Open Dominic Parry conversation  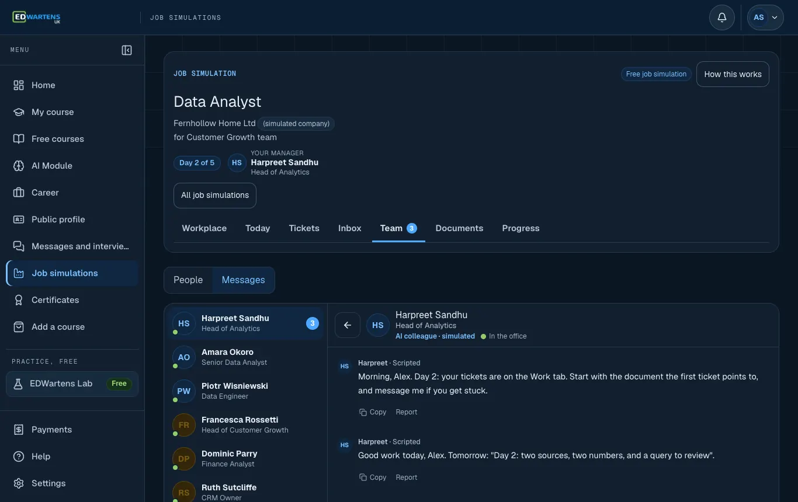(x=245, y=459)
